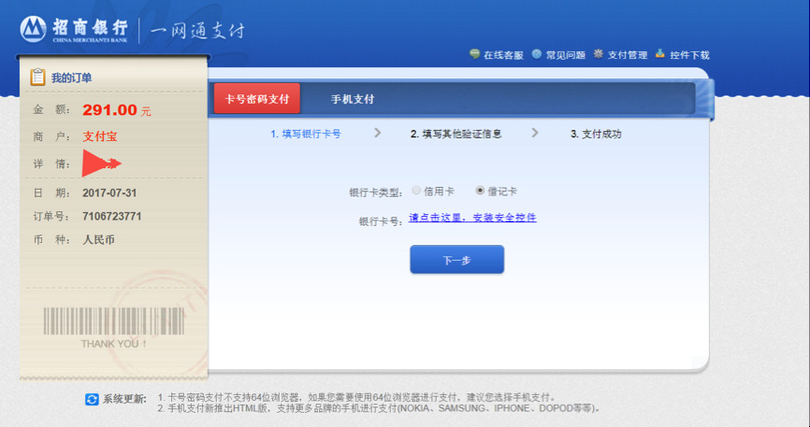Click notice line about HTML版 mobile payment
This screenshot has height=427, width=810.
click(379, 408)
